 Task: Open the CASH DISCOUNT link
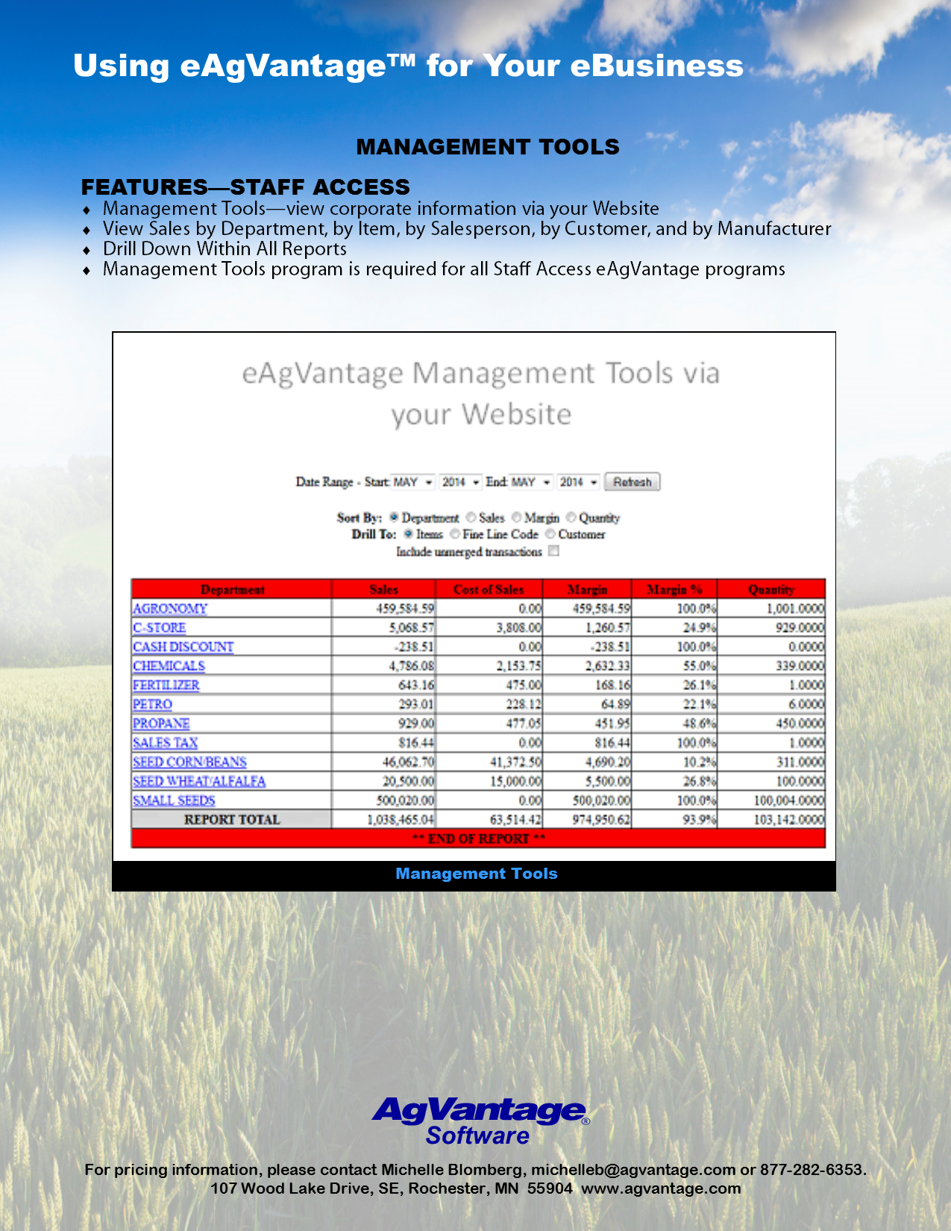183,647
